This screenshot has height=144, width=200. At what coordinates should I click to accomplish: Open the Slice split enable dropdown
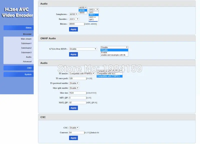74,88
